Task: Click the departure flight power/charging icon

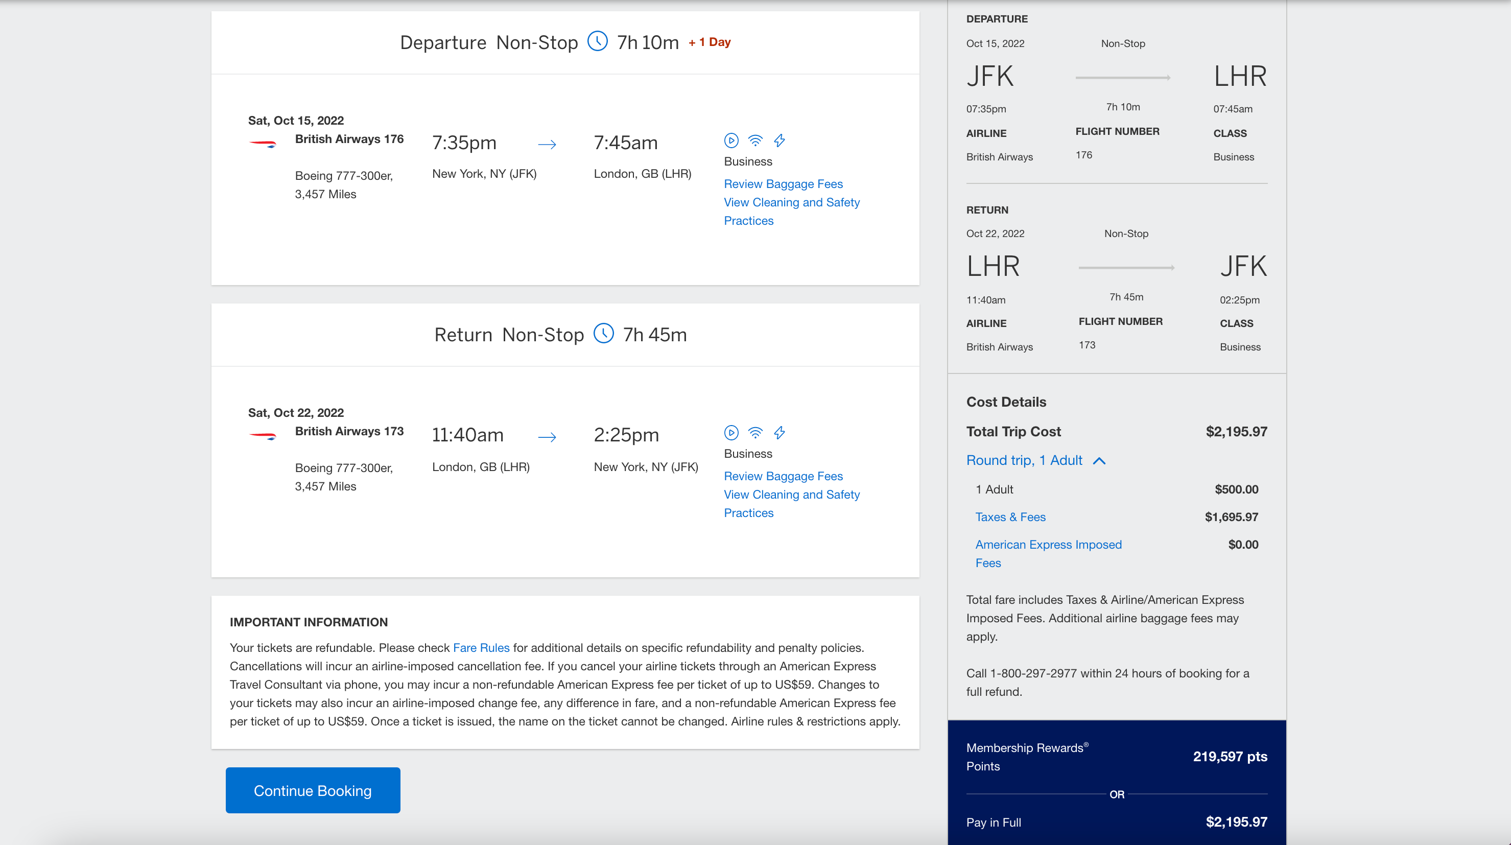Action: pyautogui.click(x=780, y=140)
